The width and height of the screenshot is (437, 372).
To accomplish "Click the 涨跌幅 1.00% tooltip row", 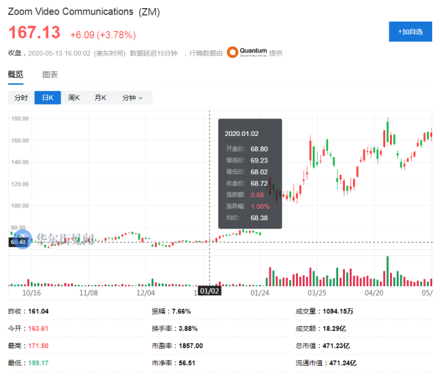I will [247, 206].
